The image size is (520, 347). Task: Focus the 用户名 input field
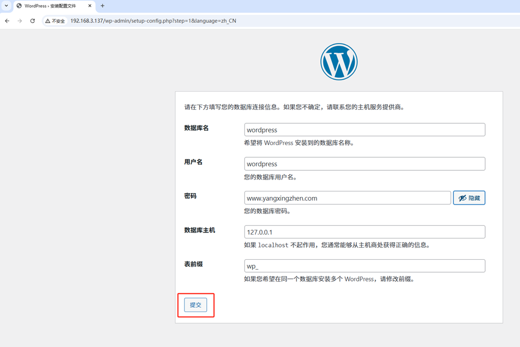pos(364,164)
